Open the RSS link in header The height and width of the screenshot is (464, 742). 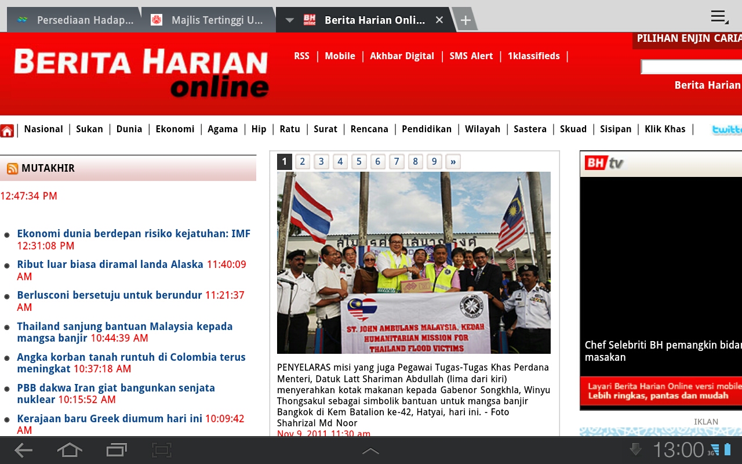(x=301, y=56)
